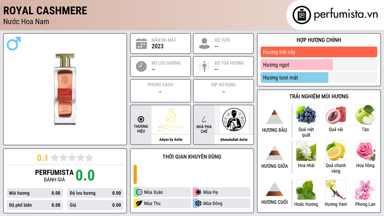Click the Hương ngọt accord bar
Image resolution: width=384 pixels, height=216 pixels.
click(x=319, y=64)
